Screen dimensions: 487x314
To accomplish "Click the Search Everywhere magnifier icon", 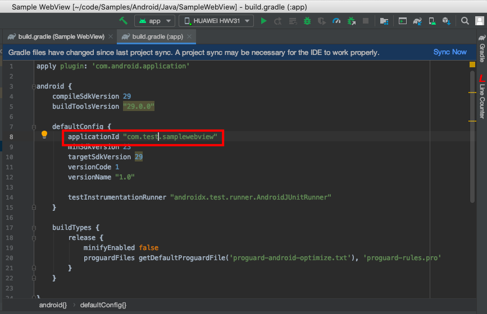I will point(465,21).
